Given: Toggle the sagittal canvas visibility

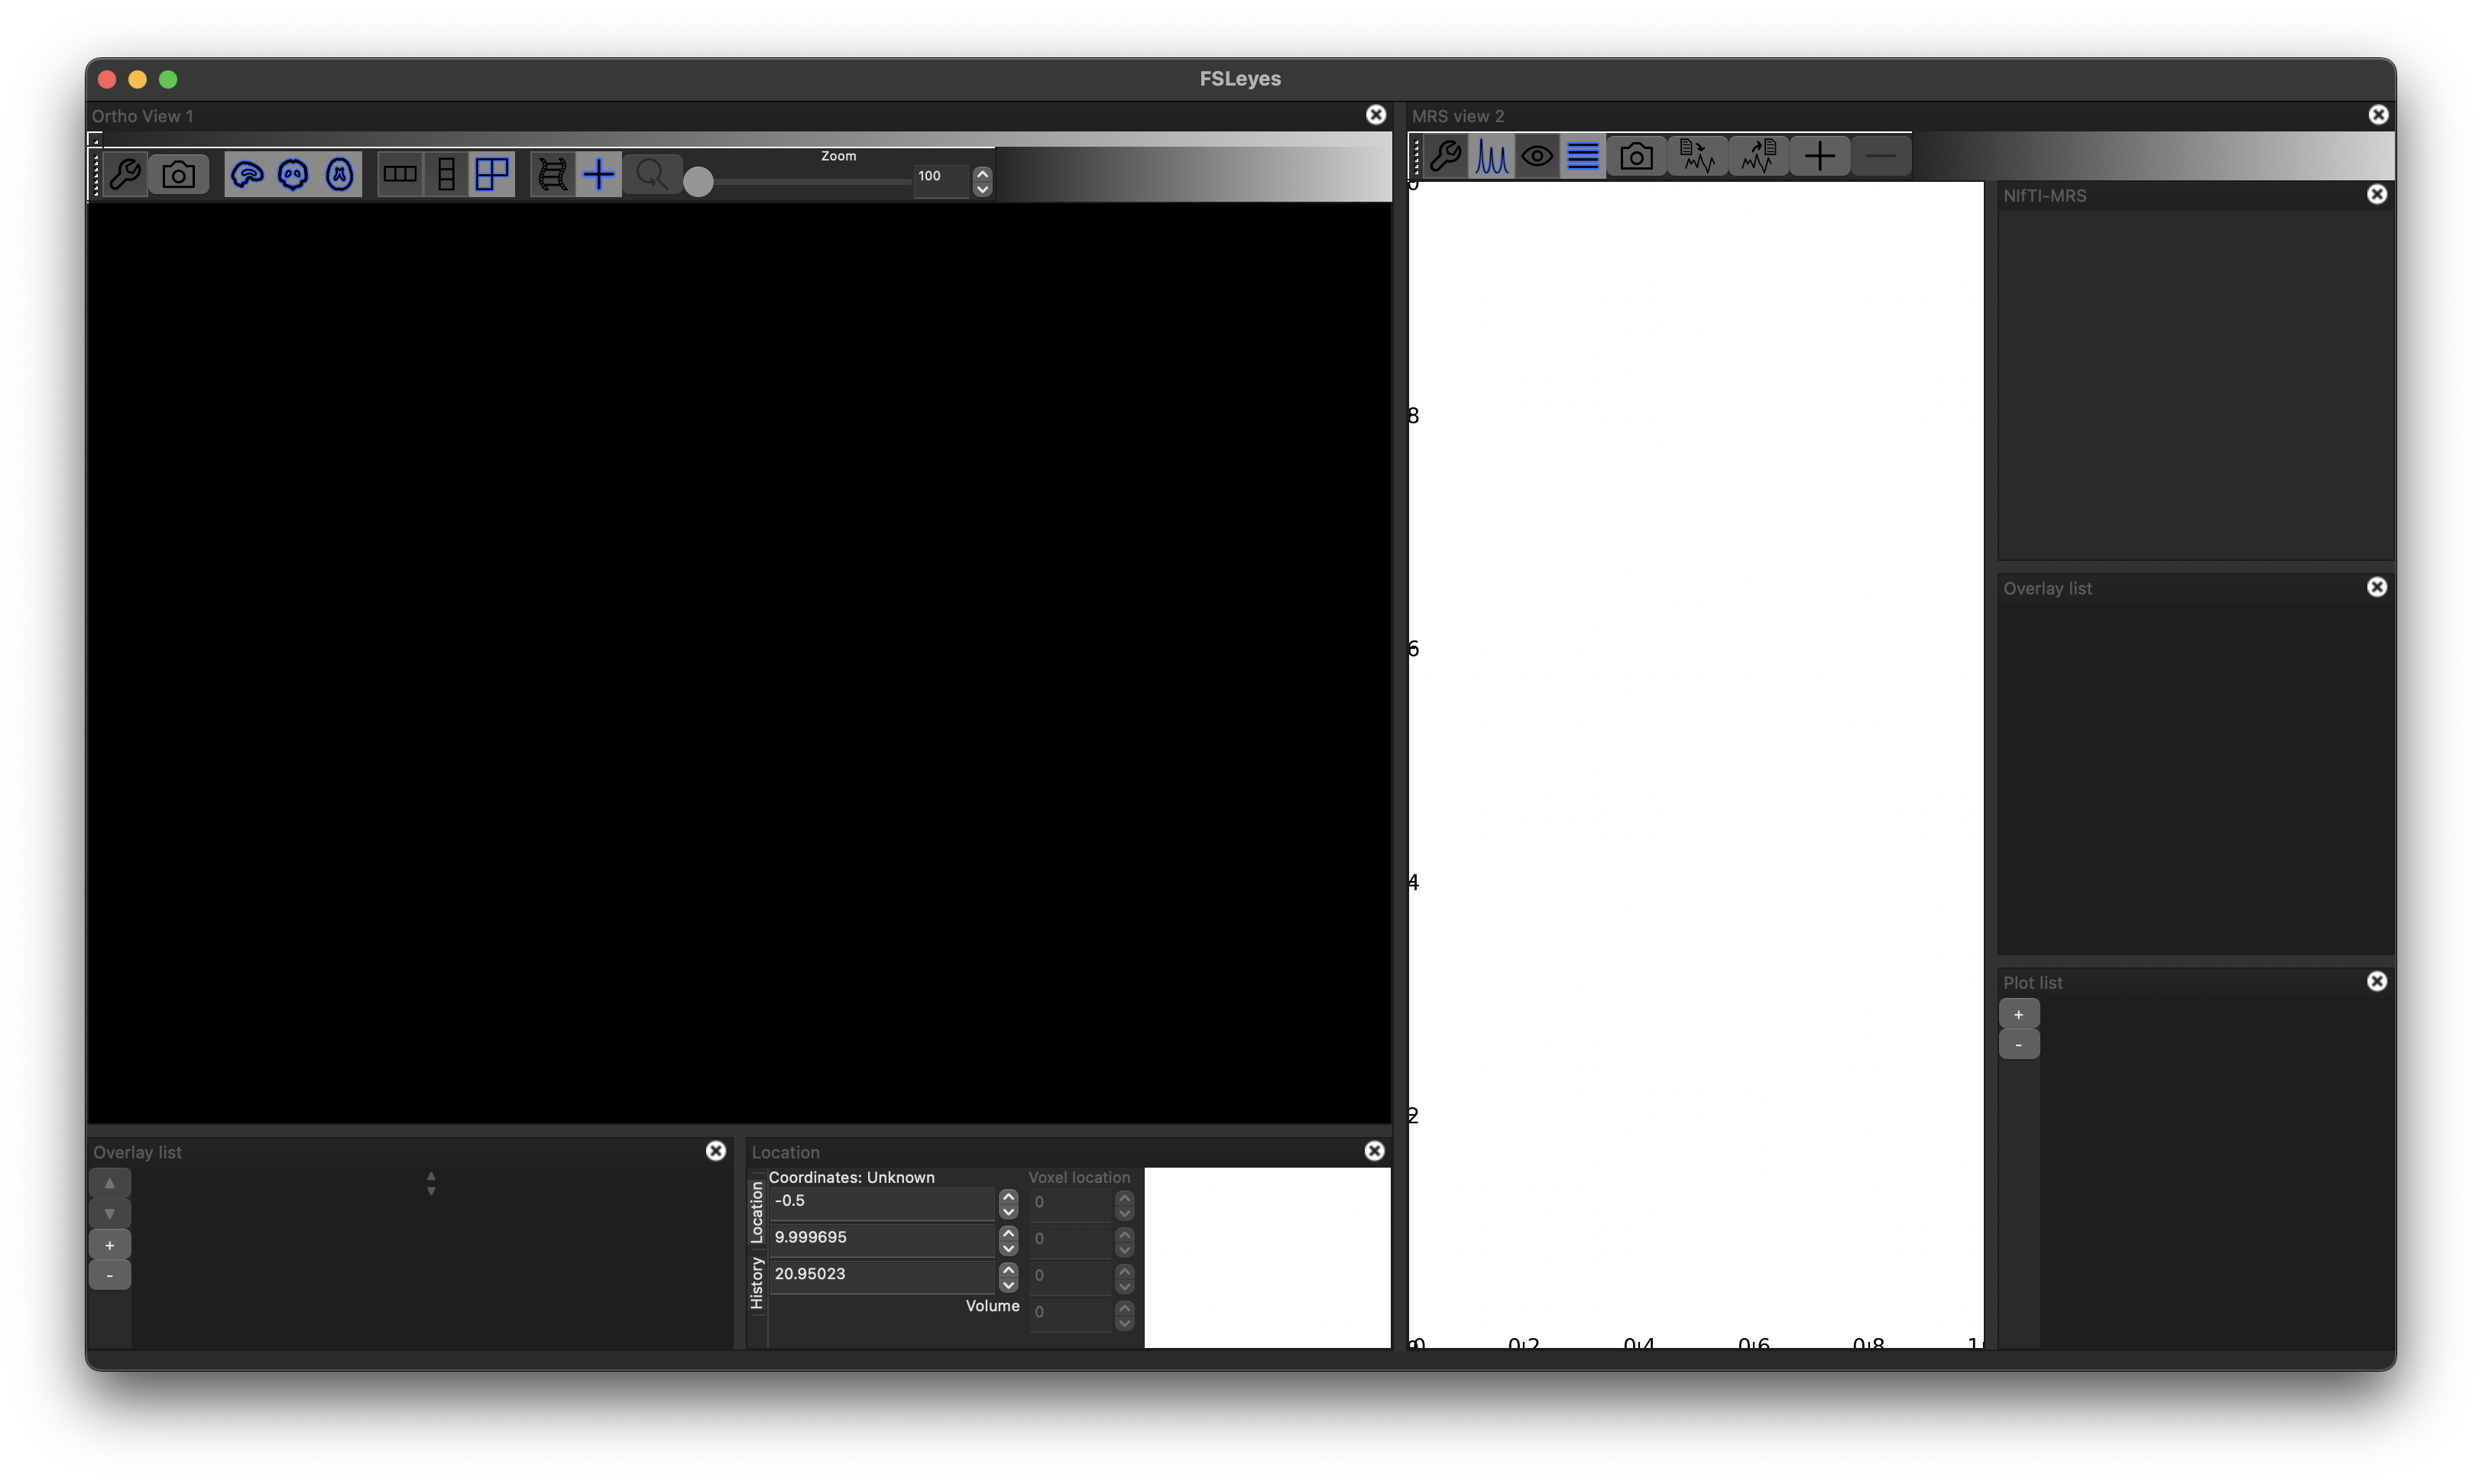Looking at the screenshot, I should click(247, 174).
